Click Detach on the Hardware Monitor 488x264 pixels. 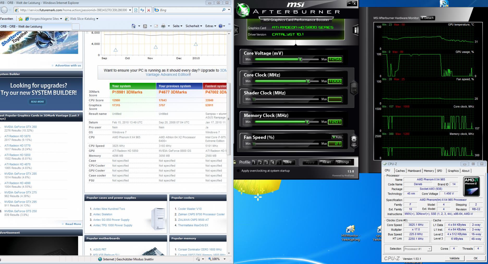pyautogui.click(x=427, y=18)
